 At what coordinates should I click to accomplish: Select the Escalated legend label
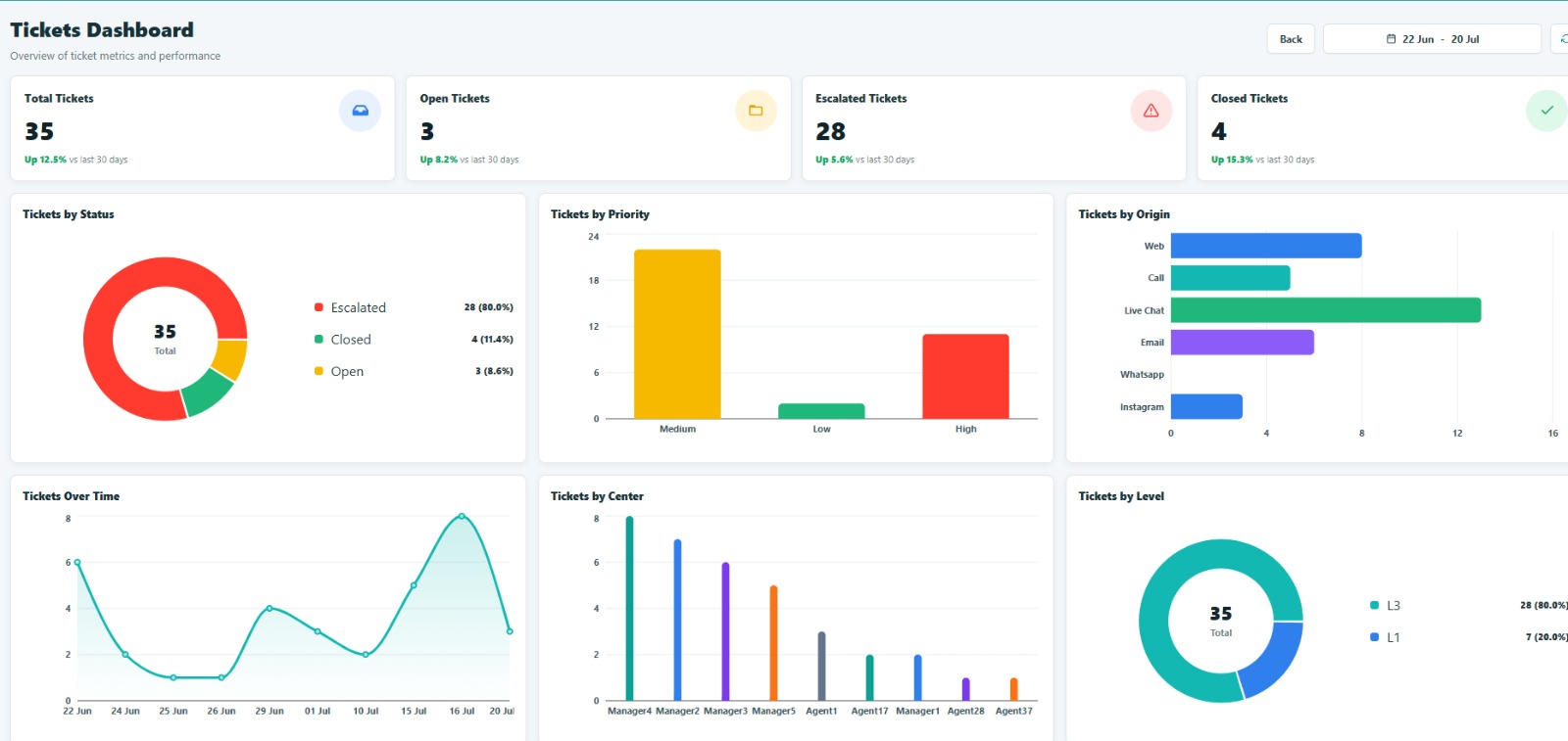[x=359, y=307]
